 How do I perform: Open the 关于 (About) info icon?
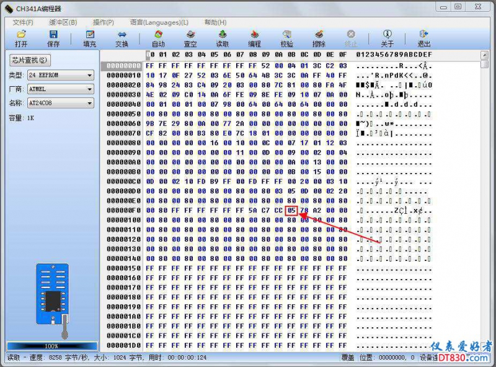coord(387,38)
